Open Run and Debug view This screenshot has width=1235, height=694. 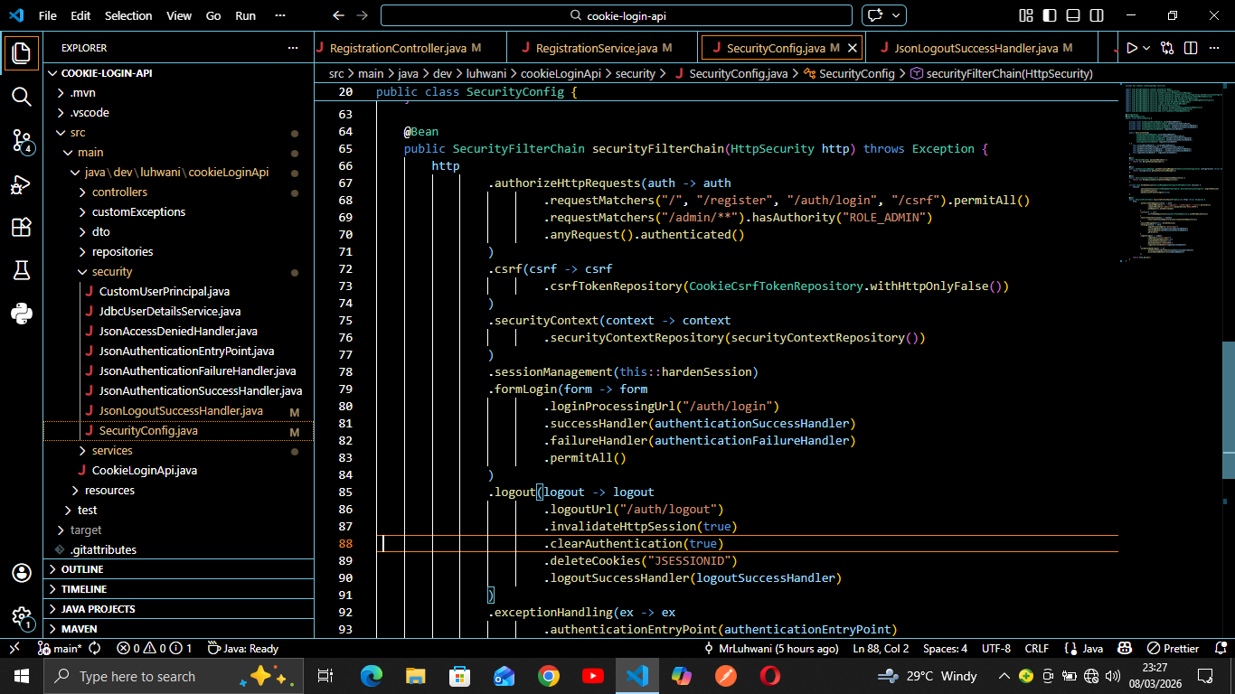coord(22,184)
